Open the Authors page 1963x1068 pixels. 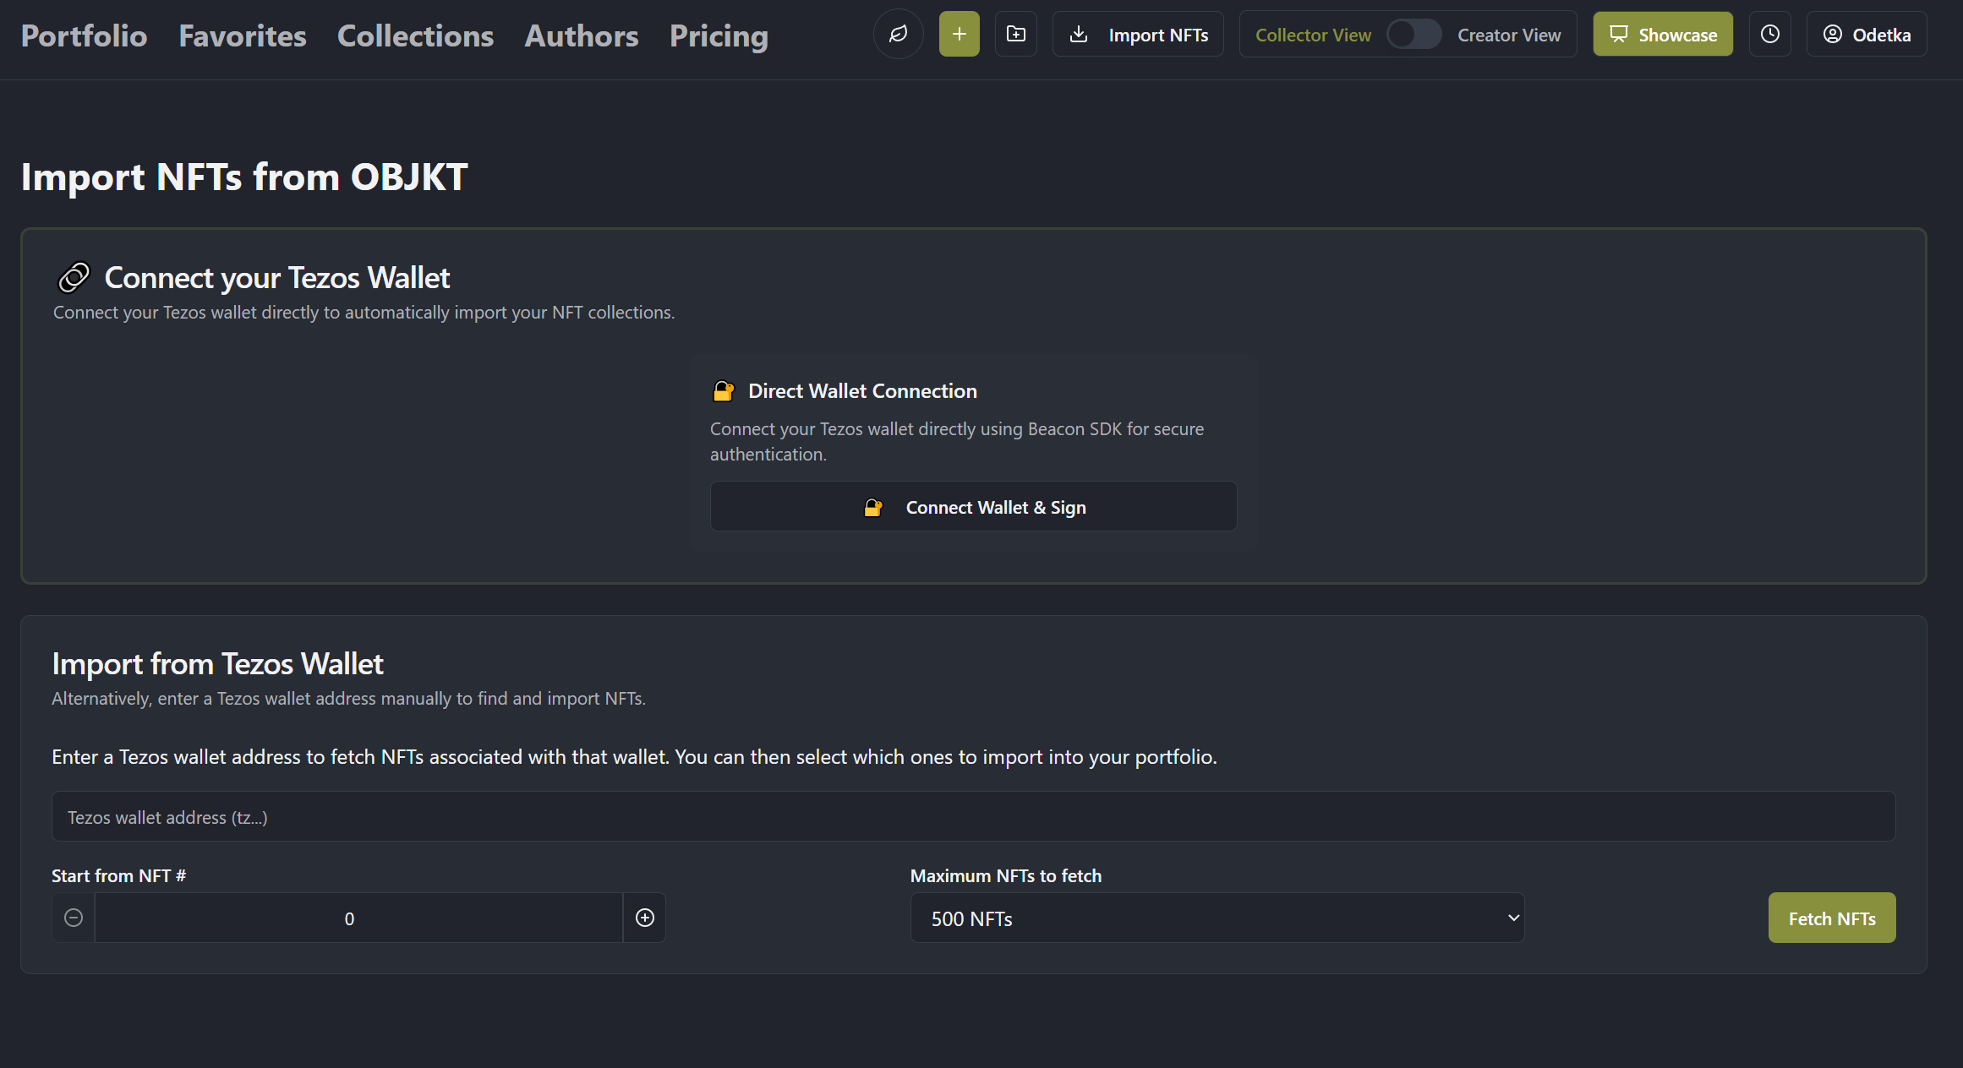[582, 35]
